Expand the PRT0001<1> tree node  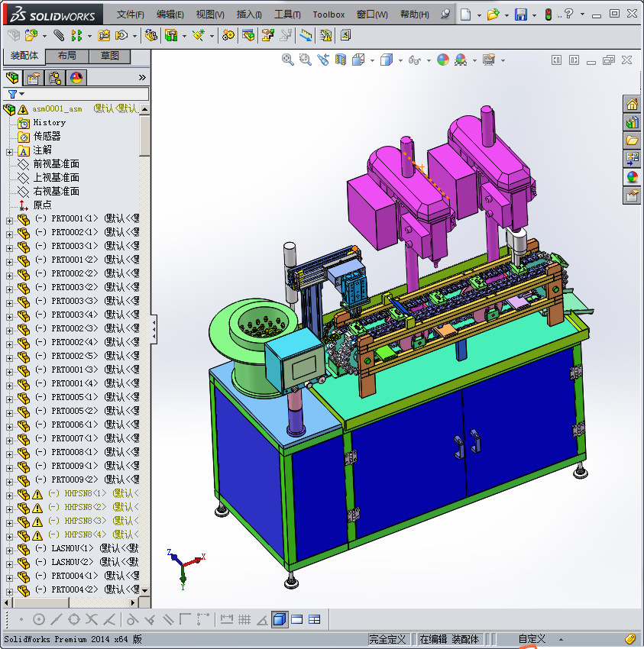pos(9,221)
